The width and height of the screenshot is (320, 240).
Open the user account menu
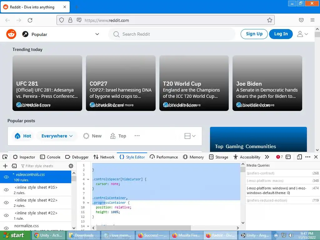302,34
